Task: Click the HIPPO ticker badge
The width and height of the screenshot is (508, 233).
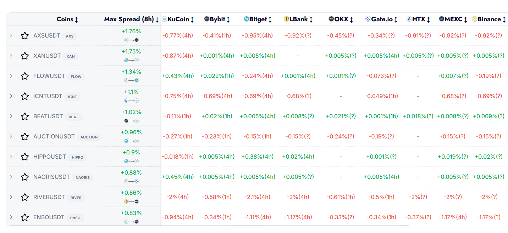Action: pyautogui.click(x=77, y=157)
